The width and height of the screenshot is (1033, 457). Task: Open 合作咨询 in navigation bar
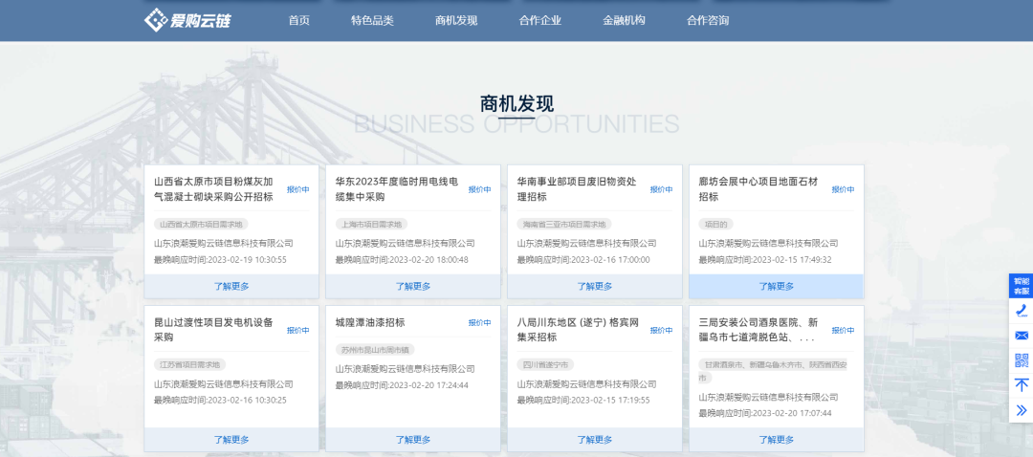point(708,20)
